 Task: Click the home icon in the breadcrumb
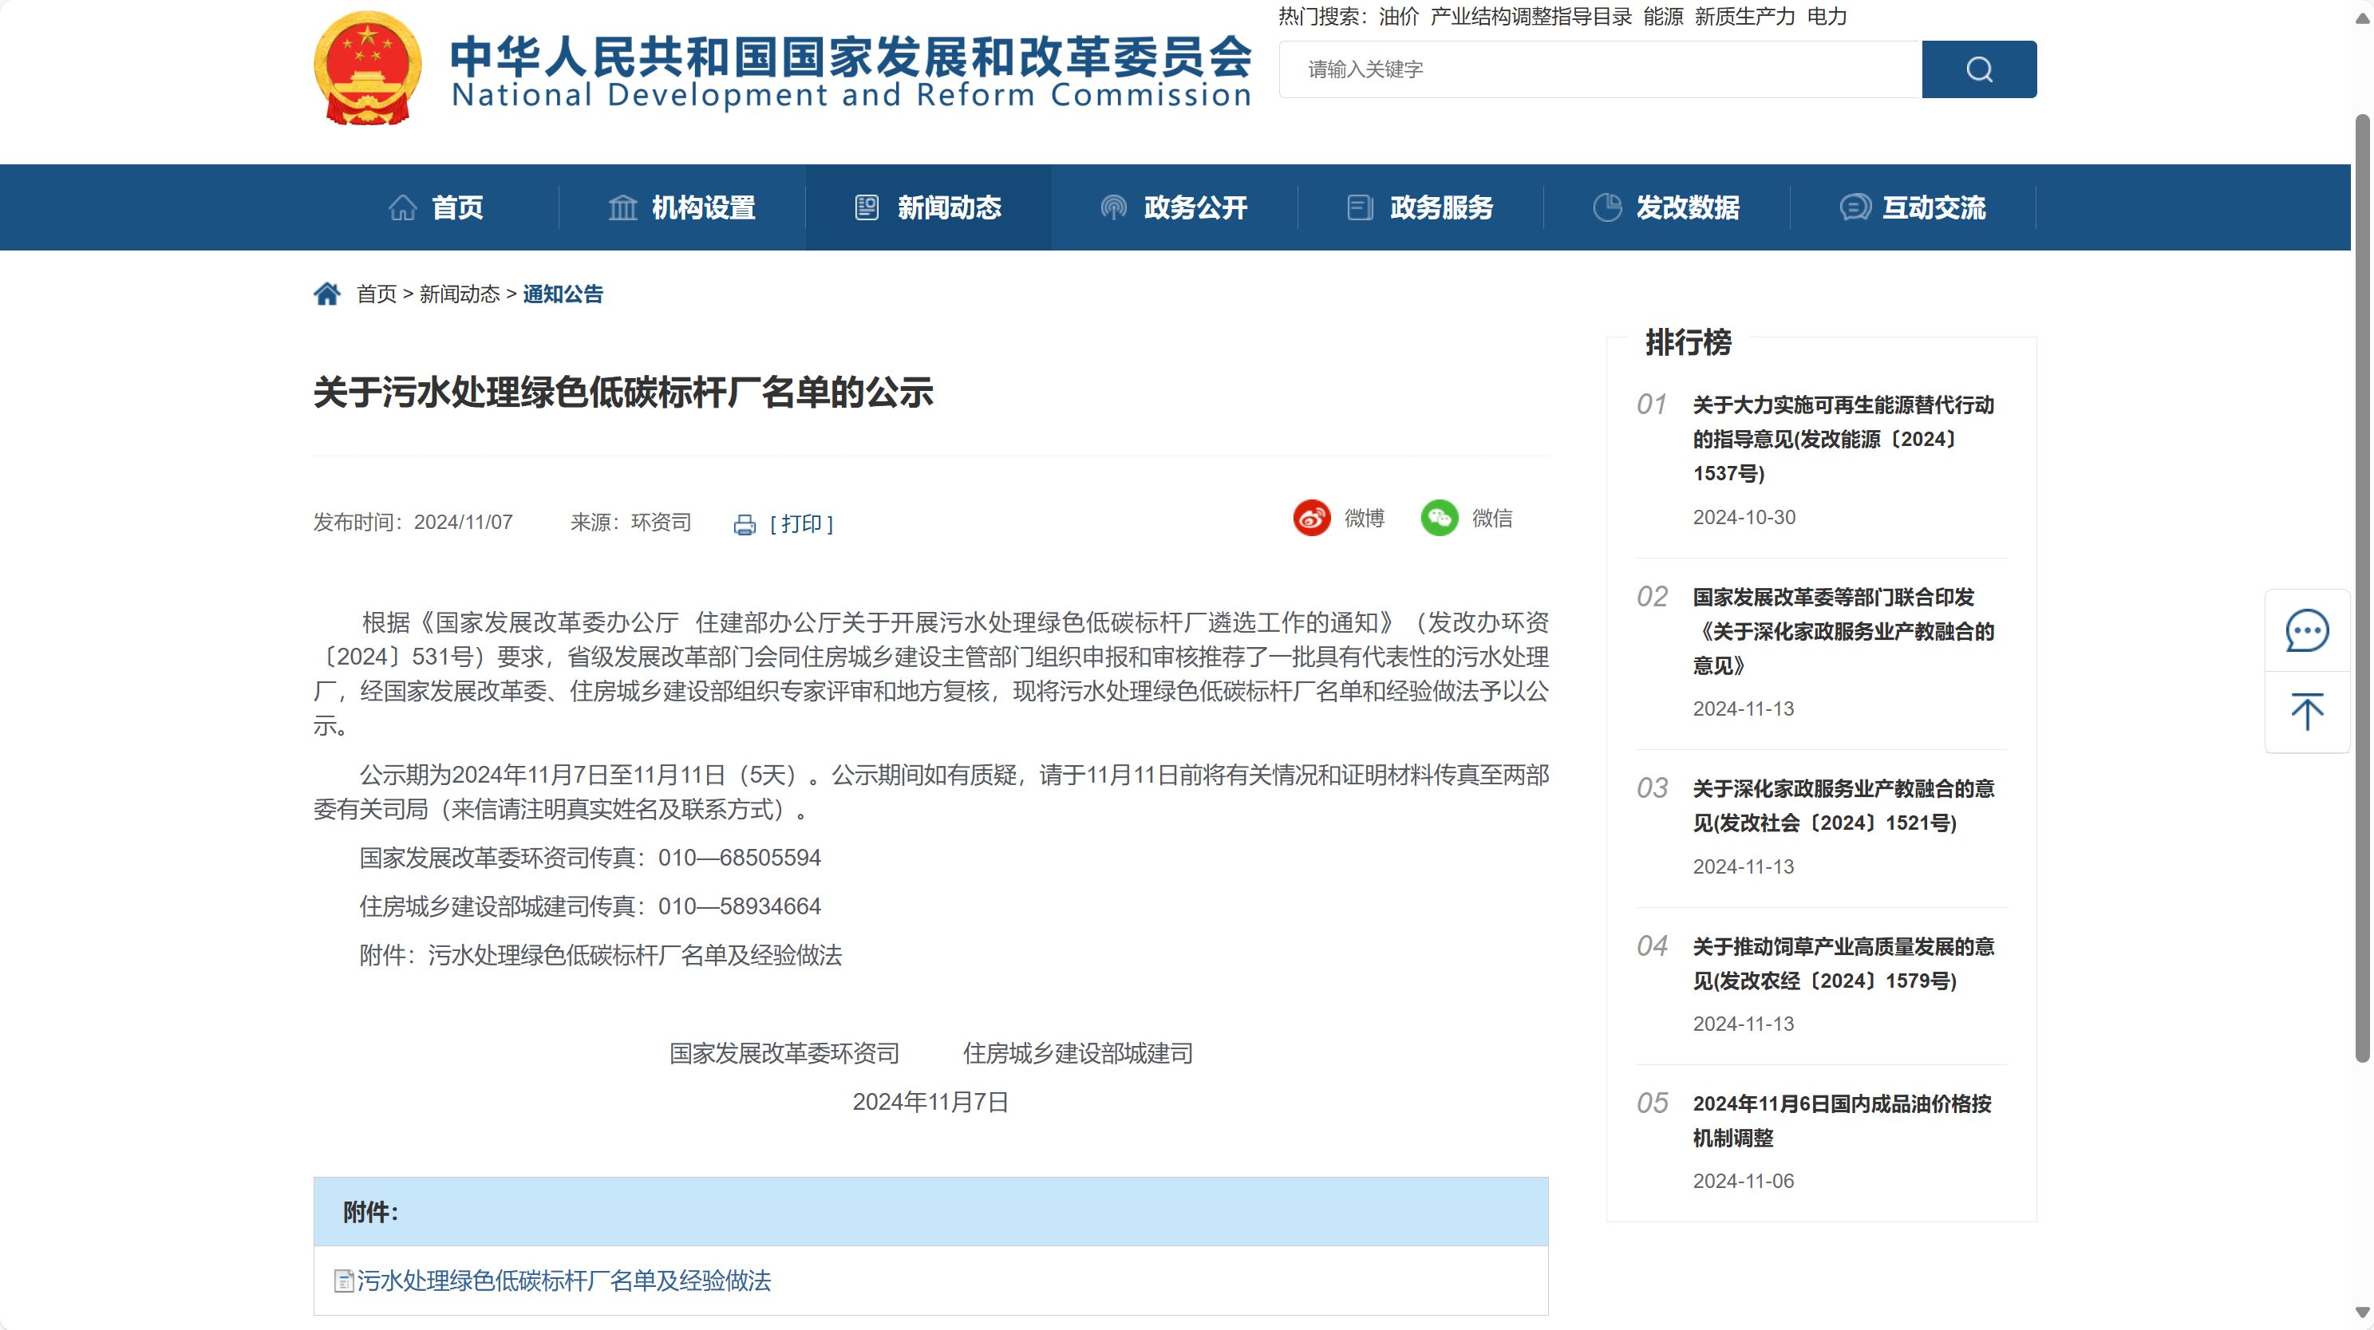coord(327,292)
